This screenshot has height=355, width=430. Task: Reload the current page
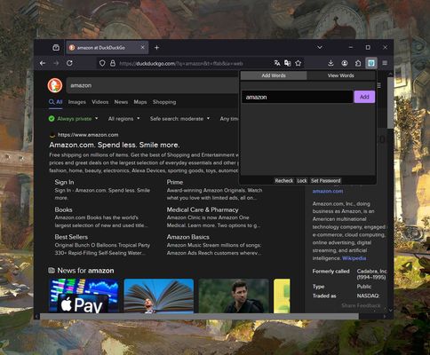[x=69, y=63]
